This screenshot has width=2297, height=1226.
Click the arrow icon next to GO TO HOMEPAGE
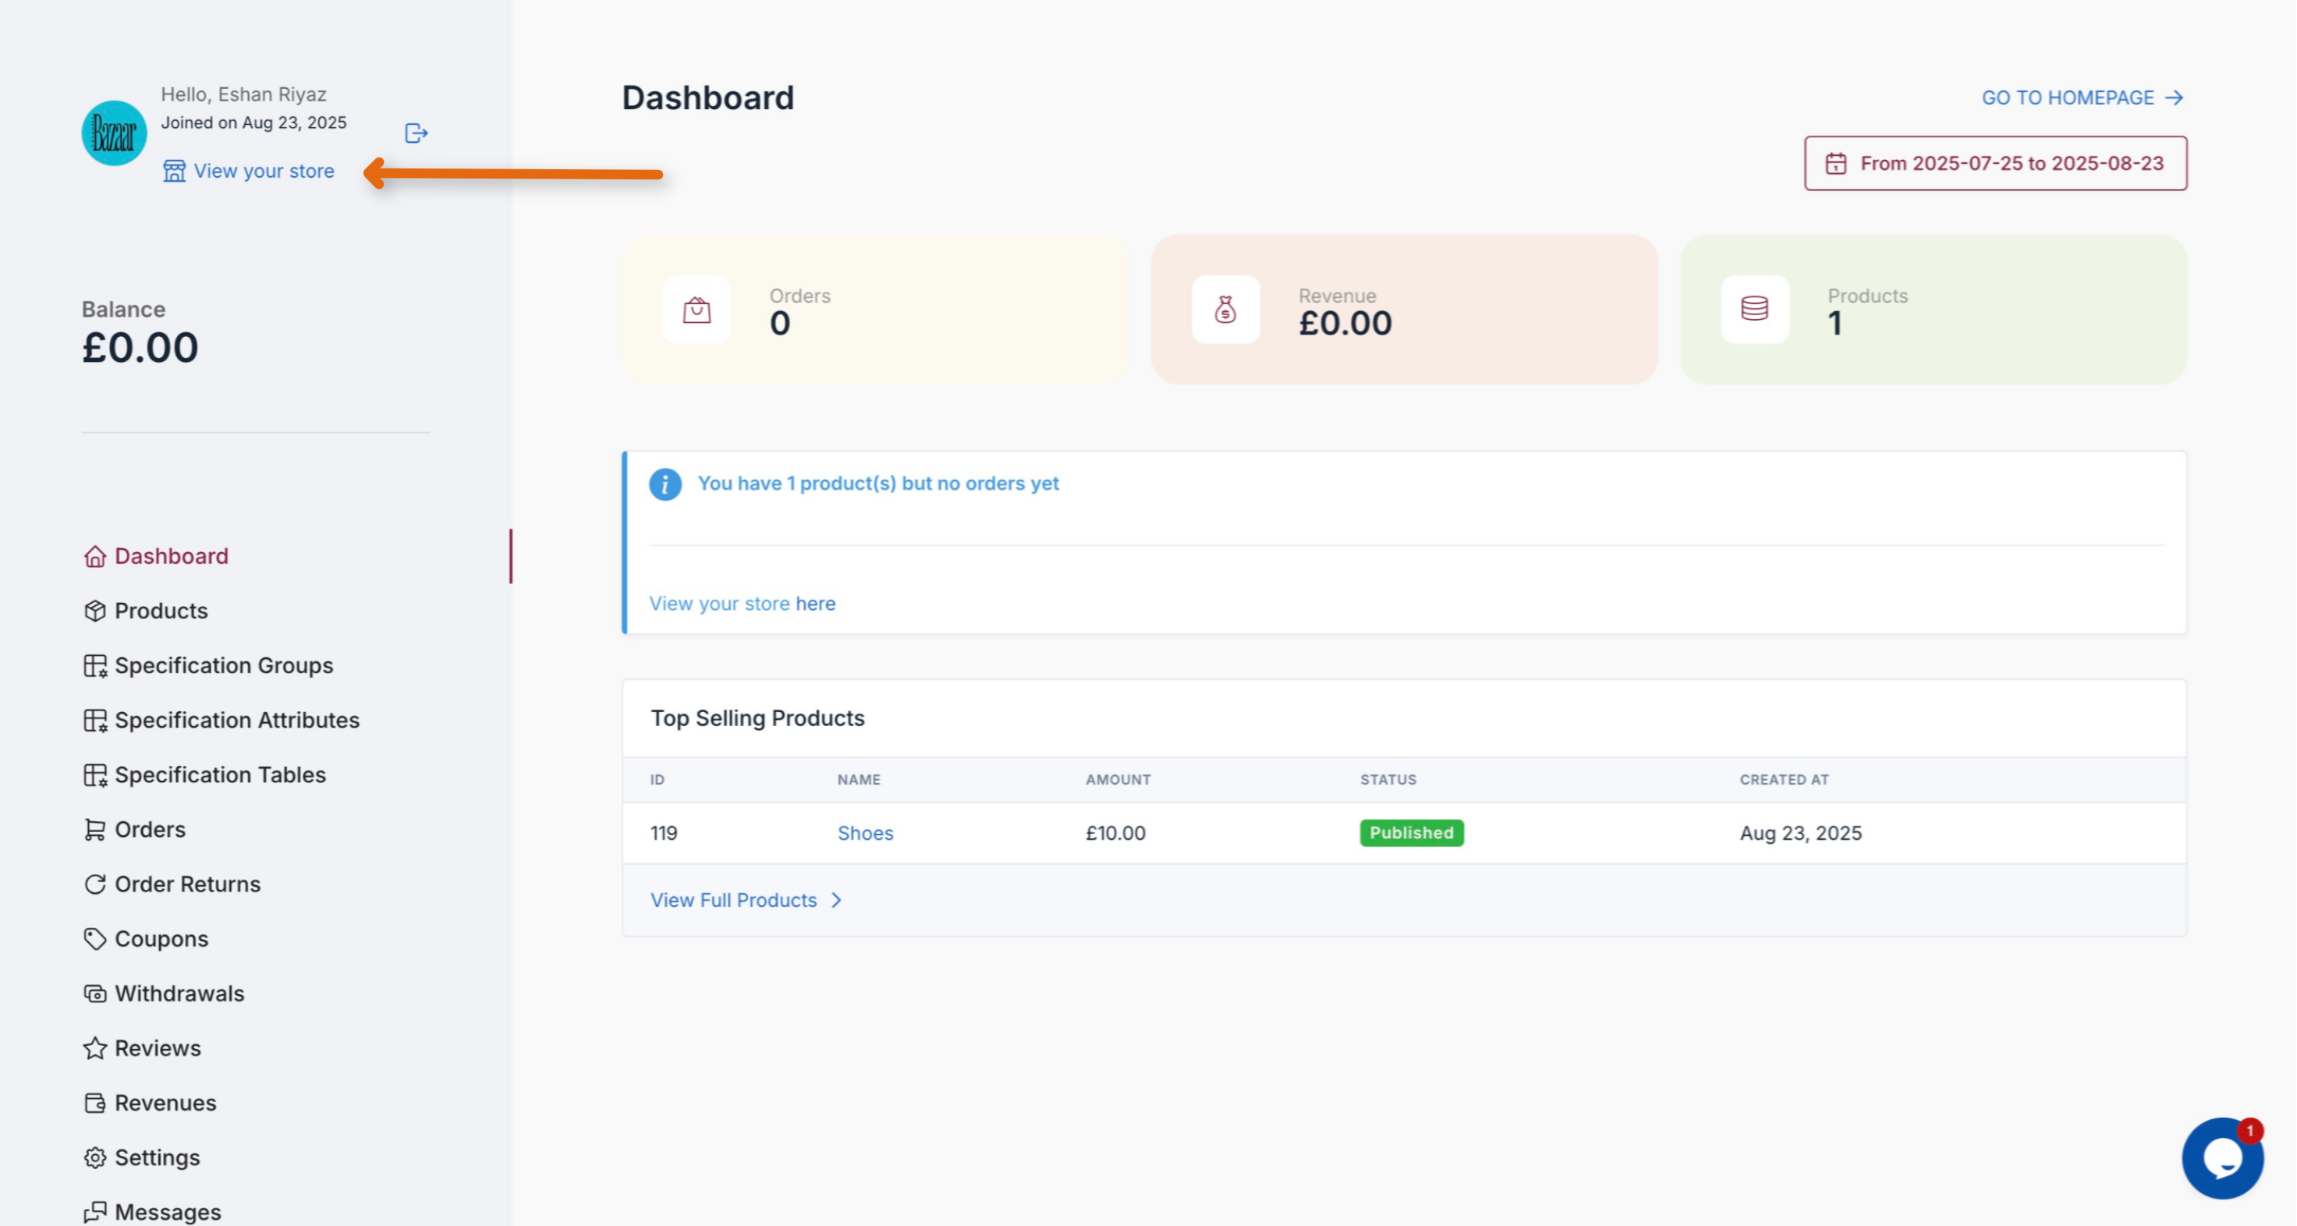pyautogui.click(x=2174, y=97)
